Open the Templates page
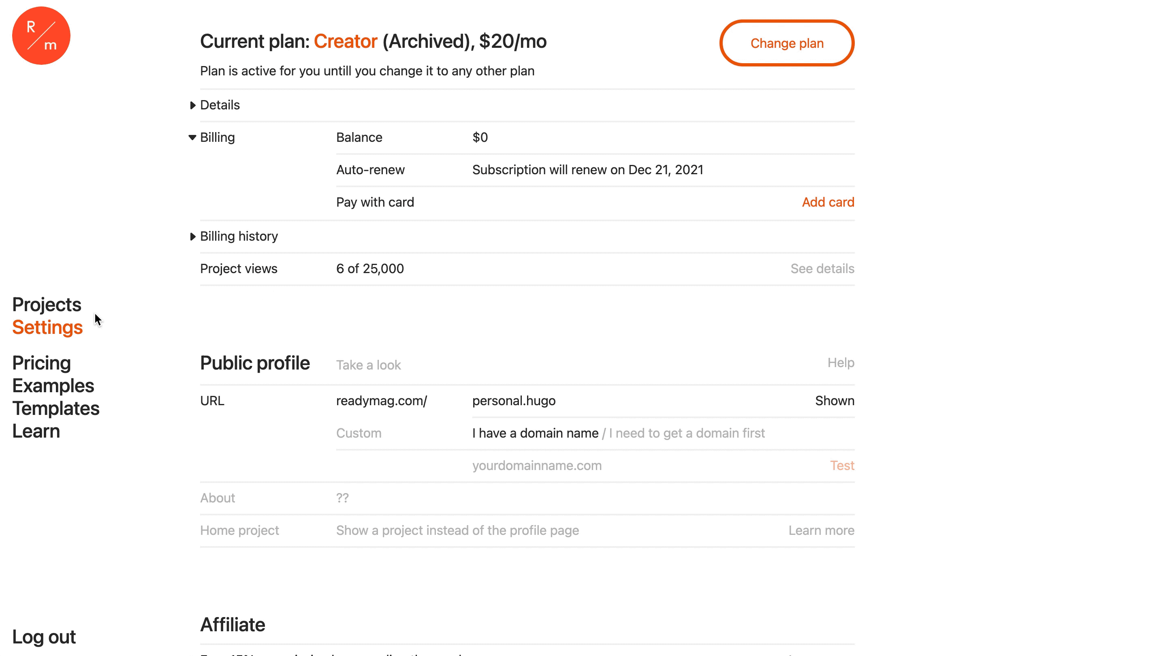 tap(56, 408)
